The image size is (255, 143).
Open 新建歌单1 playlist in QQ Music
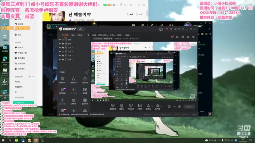click(x=19, y=87)
